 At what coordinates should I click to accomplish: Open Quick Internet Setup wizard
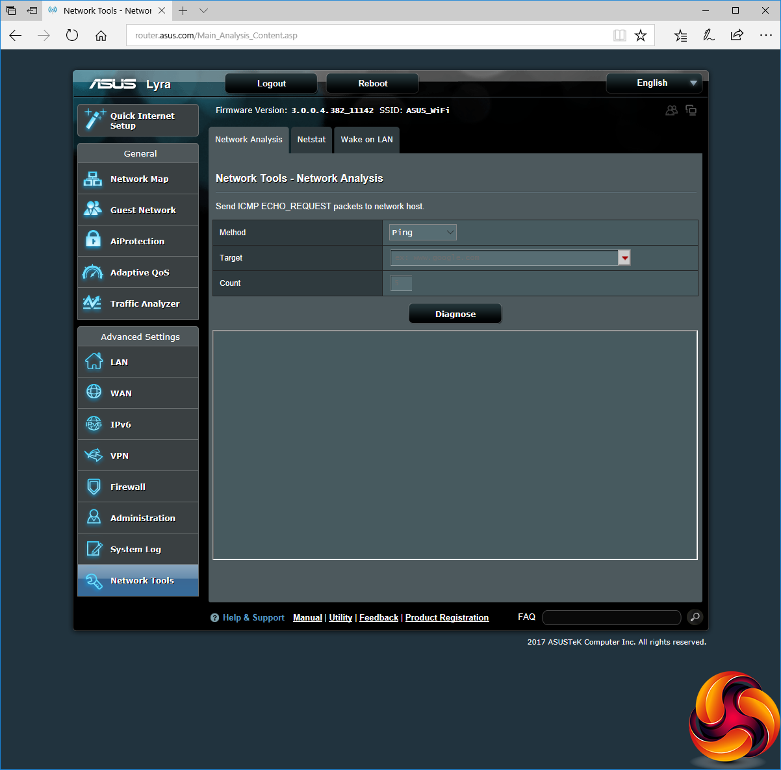coord(138,120)
